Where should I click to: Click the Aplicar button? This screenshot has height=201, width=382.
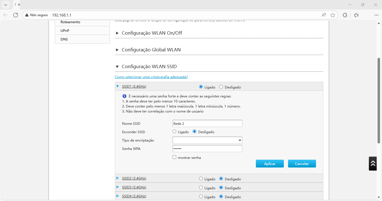pos(270,163)
